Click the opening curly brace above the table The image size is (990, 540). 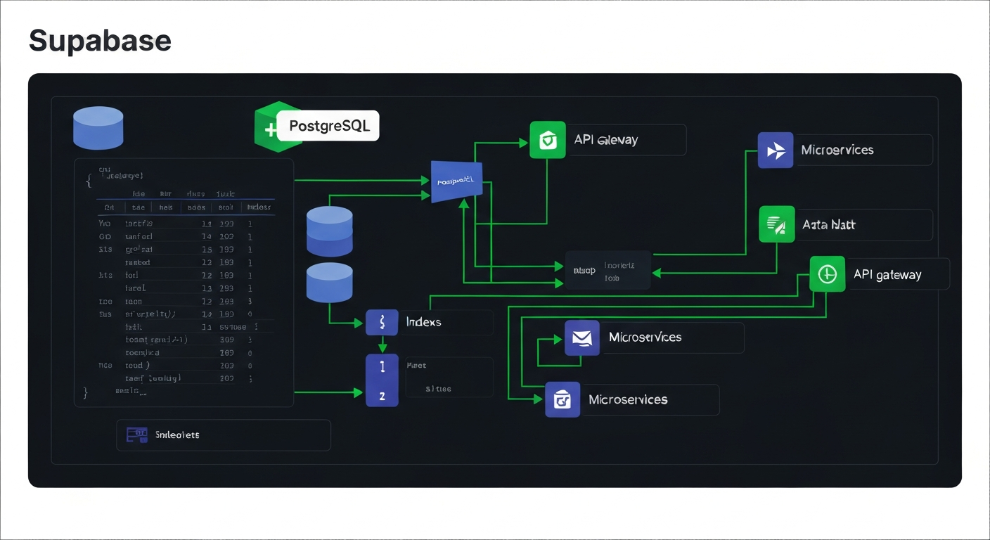[89, 180]
